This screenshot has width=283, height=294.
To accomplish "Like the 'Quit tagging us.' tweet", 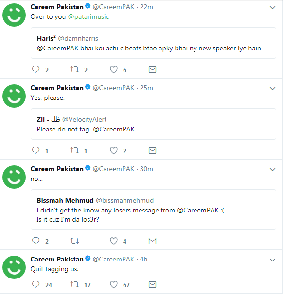I will click(x=114, y=284).
